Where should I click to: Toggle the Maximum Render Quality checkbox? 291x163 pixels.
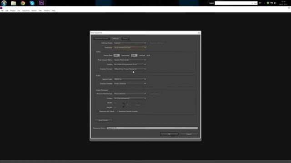117,111
